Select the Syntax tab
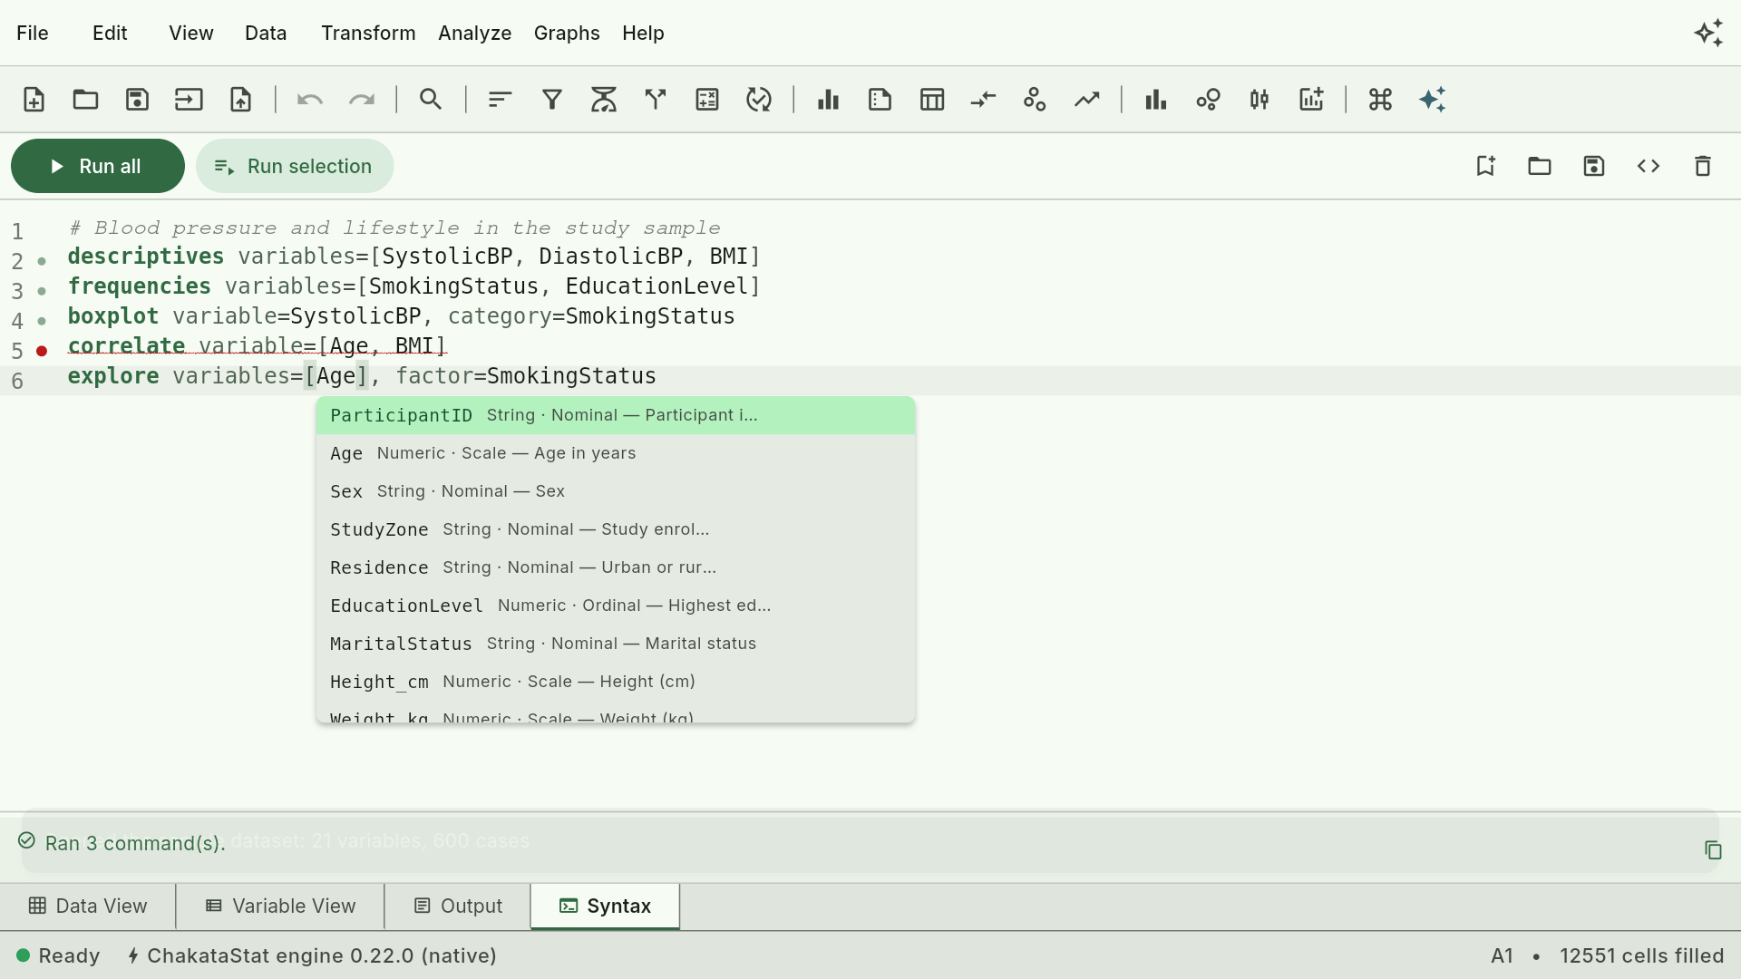 point(606,906)
